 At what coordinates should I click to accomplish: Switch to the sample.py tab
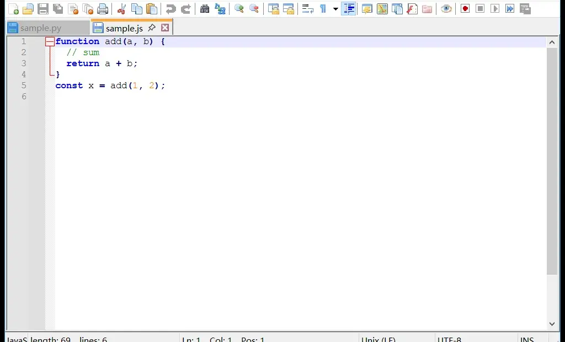pyautogui.click(x=48, y=28)
